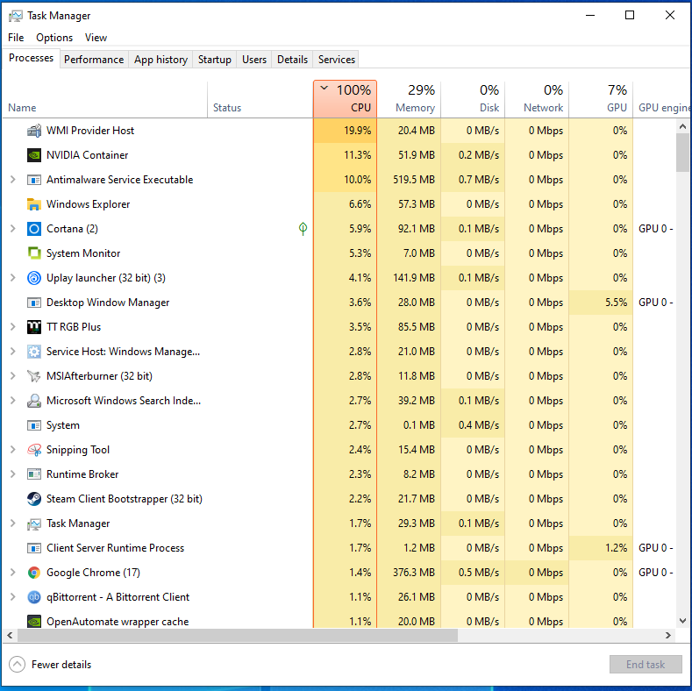Expand the Google Chrome (17) group
Viewport: 692px width, 691px height.
coord(13,573)
